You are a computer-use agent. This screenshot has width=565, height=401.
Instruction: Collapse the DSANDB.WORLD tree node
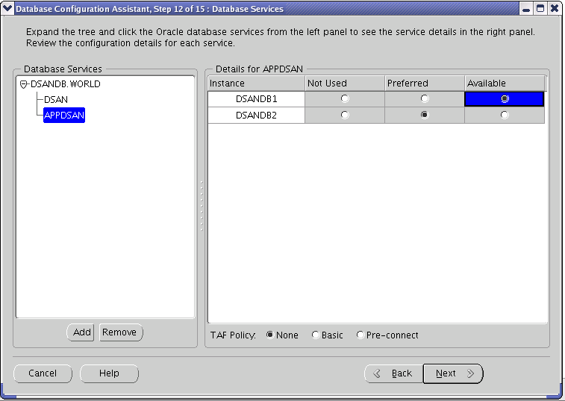[23, 84]
